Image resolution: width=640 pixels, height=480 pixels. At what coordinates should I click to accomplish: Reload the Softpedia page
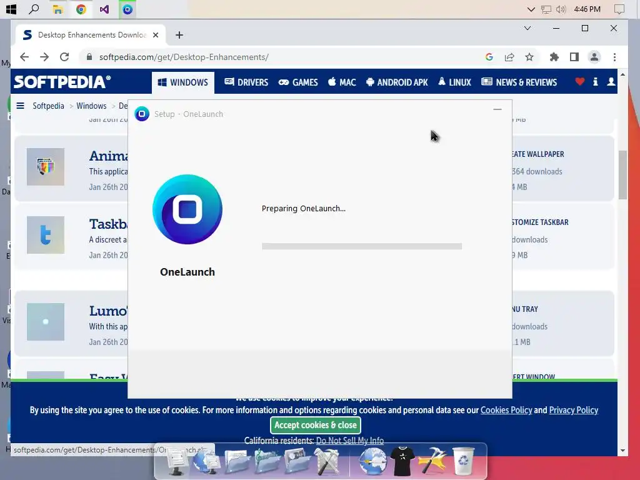click(64, 57)
